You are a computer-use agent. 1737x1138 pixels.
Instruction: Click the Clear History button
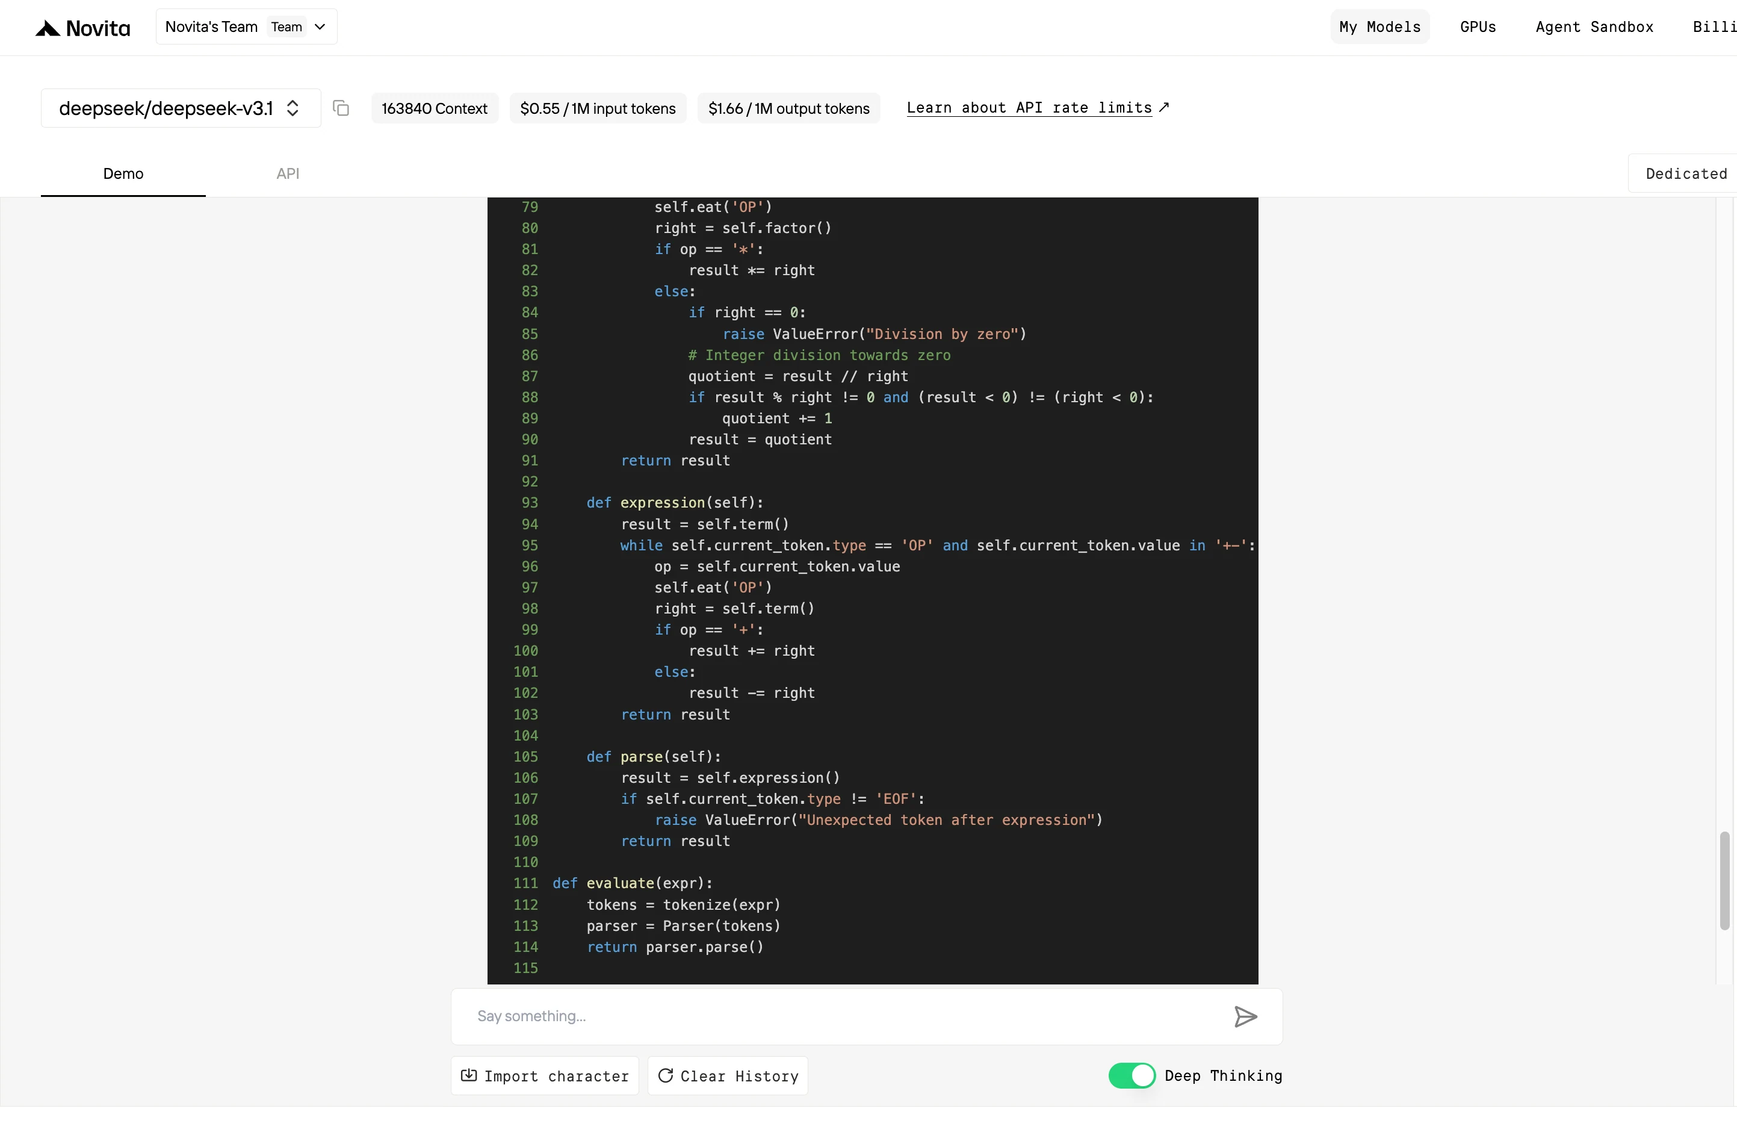728,1075
